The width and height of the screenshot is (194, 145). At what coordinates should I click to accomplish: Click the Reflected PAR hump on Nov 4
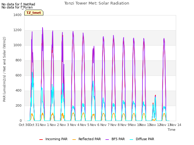pos(73,113)
